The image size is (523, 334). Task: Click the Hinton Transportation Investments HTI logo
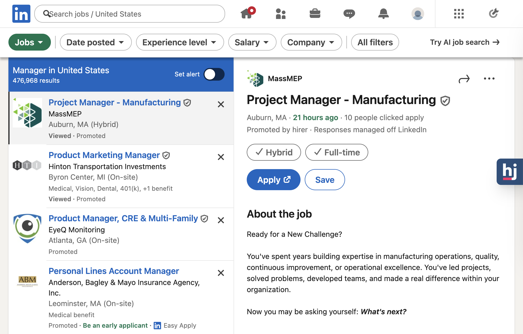point(27,165)
